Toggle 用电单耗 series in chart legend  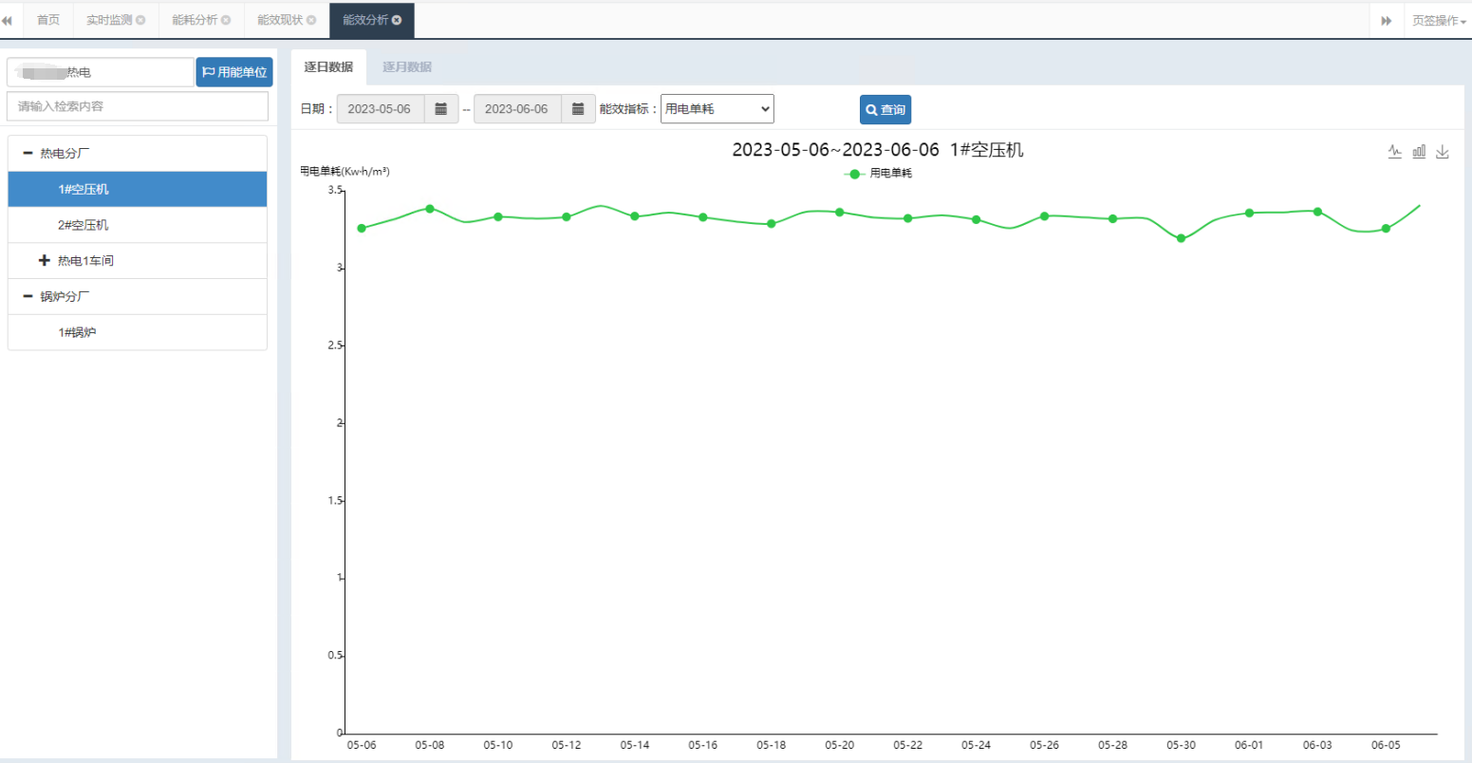(878, 174)
